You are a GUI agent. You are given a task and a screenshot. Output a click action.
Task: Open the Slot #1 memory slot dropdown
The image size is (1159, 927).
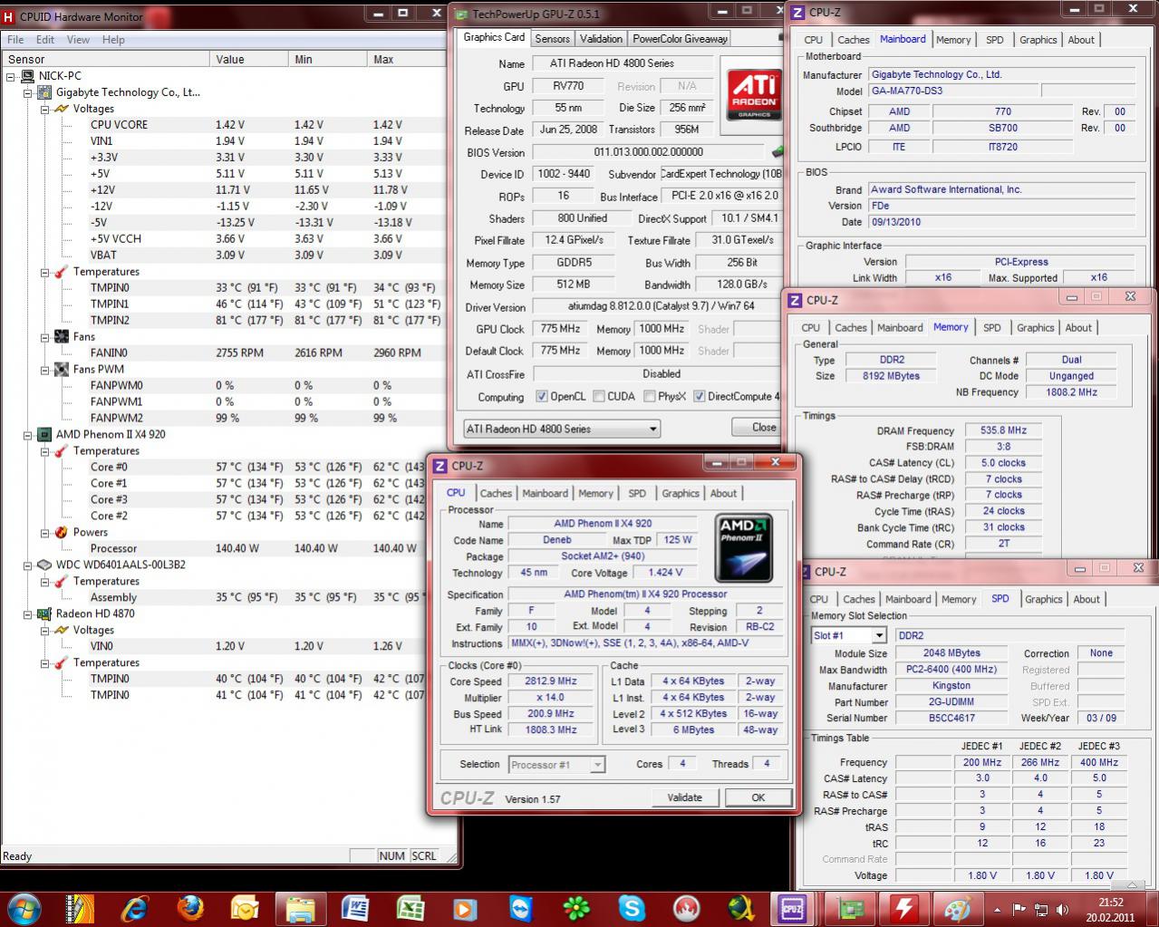(x=848, y=635)
